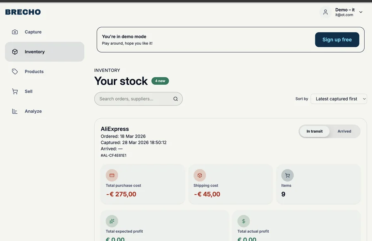The height and width of the screenshot is (241, 372).
Task: Open the Latest captured first sorting options
Action: coord(339,98)
